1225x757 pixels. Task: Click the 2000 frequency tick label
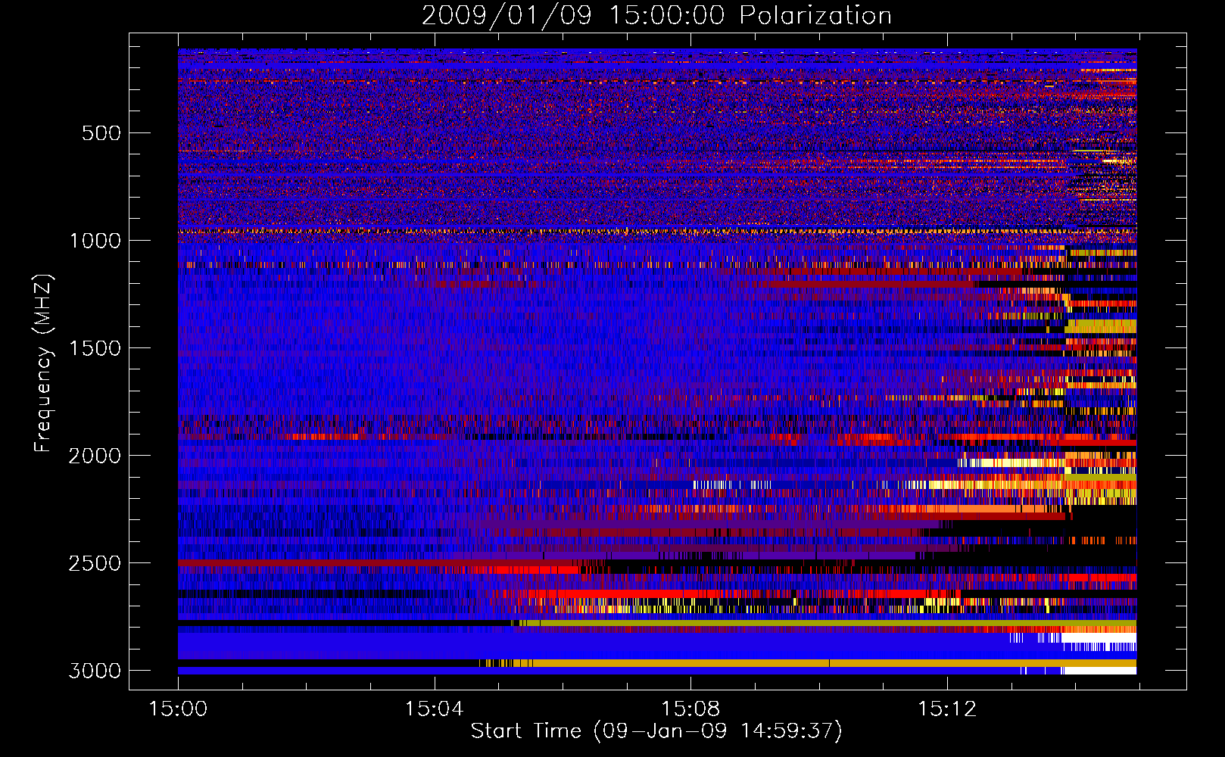(x=95, y=456)
